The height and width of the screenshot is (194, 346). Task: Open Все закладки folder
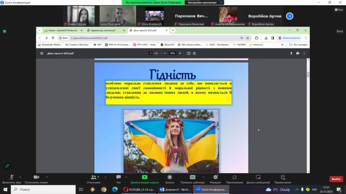[298, 45]
